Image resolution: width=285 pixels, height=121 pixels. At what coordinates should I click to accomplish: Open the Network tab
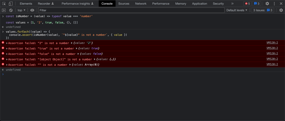(141, 4)
